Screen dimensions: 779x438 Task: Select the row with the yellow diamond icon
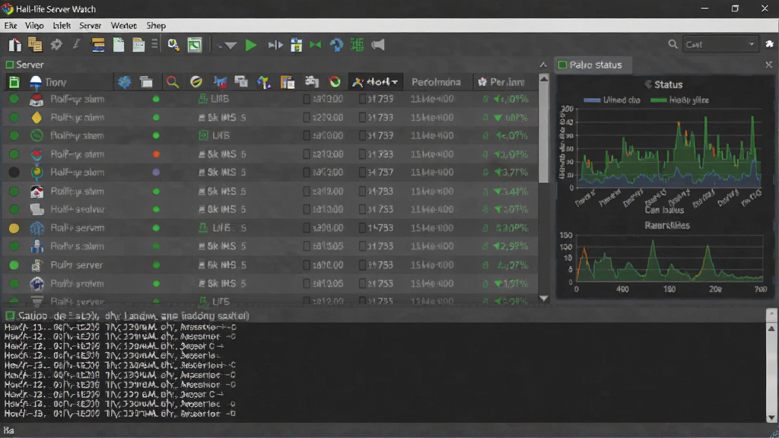click(270, 118)
